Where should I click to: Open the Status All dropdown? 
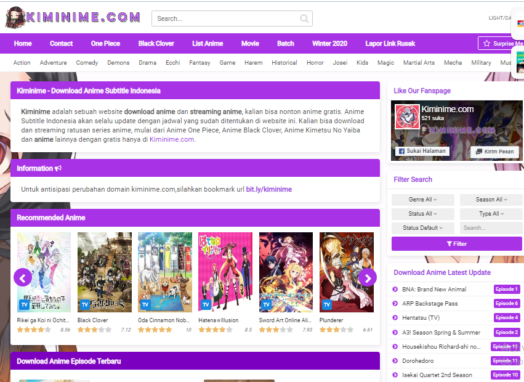click(x=423, y=214)
